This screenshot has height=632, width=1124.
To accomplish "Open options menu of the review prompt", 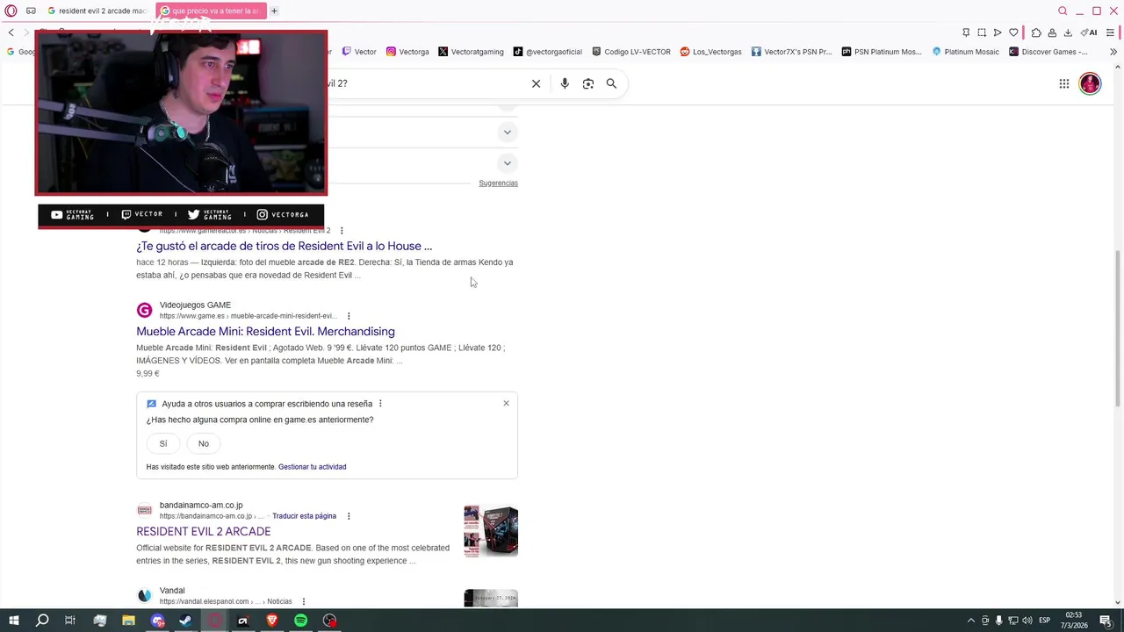I will pyautogui.click(x=380, y=404).
